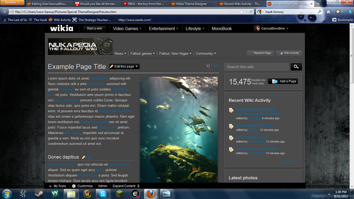Open the Switchblade (Fallout 2) activity link
Screen dimensions: 354x199
tap(254, 125)
